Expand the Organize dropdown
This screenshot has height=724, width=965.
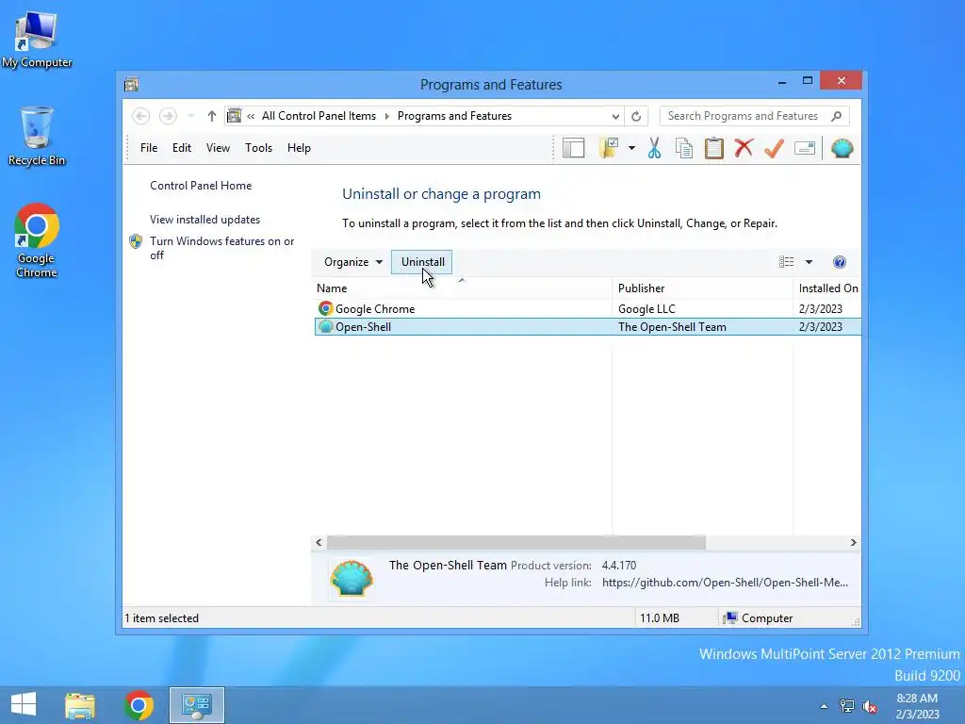(353, 262)
